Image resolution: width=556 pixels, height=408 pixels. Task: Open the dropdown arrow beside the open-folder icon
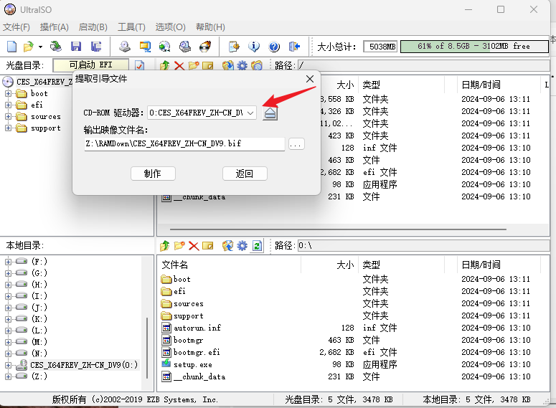[x=40, y=47]
